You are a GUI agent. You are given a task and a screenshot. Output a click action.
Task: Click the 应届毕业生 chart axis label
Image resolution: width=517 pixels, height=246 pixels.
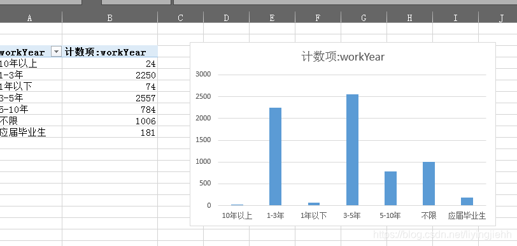[x=467, y=216]
